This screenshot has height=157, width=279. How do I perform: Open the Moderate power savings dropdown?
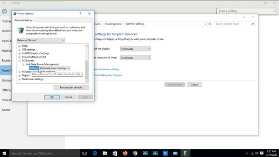54,68
